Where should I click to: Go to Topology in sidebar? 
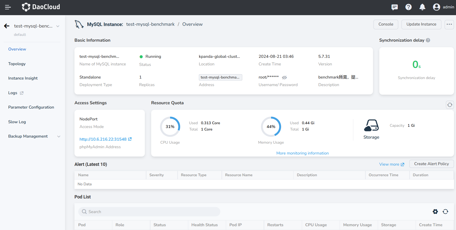(17, 64)
